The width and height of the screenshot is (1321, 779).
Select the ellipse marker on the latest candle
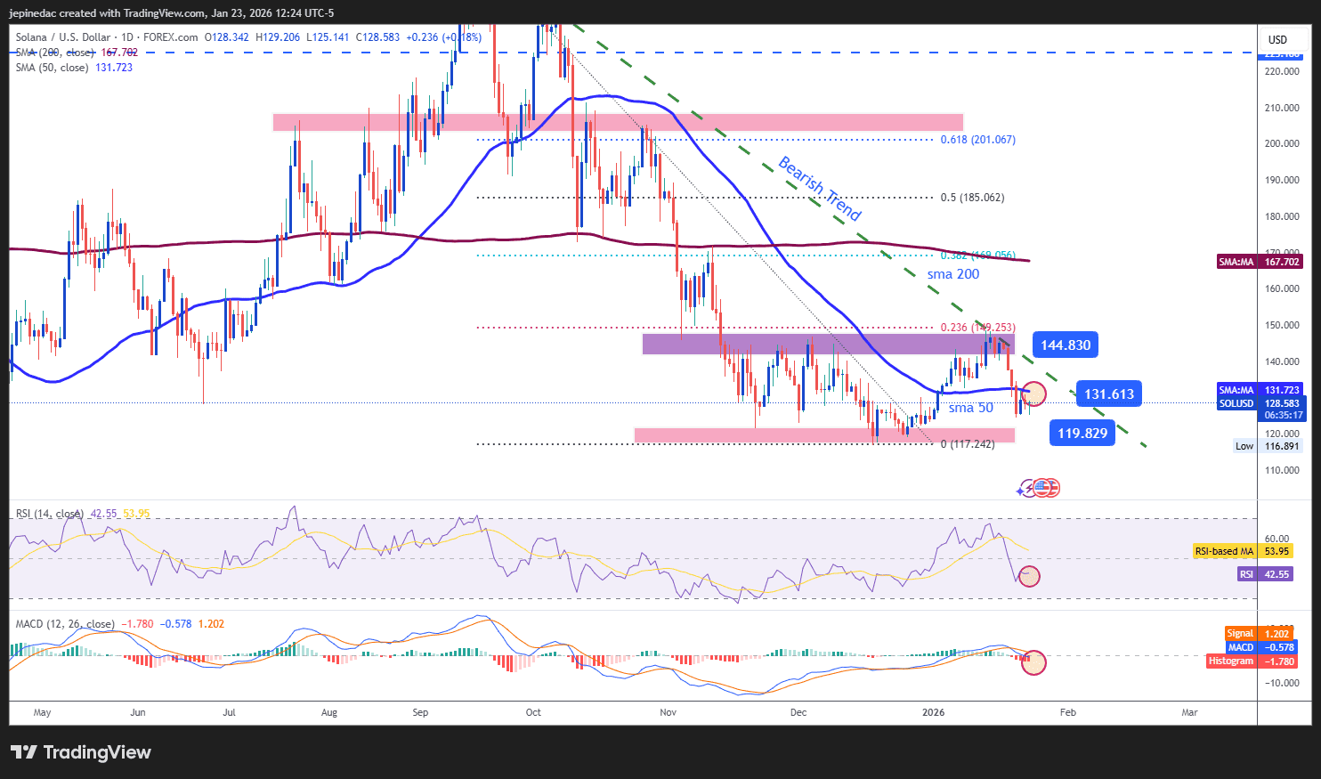point(1034,394)
